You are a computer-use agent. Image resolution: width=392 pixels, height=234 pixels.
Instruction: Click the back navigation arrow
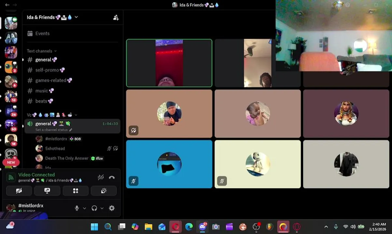(7, 5)
